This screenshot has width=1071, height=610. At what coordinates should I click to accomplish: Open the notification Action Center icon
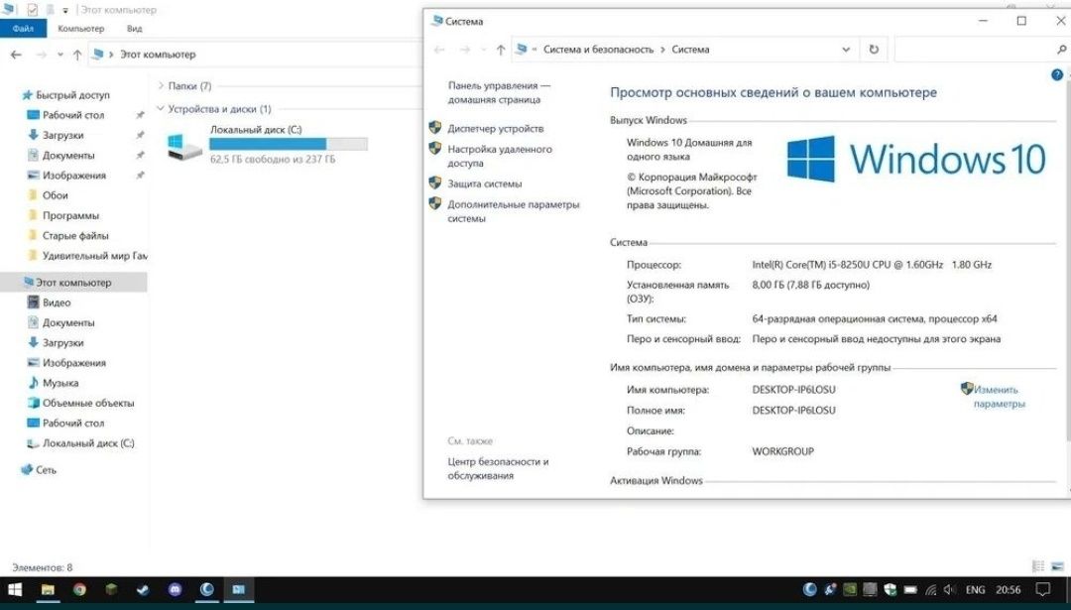click(x=1043, y=589)
